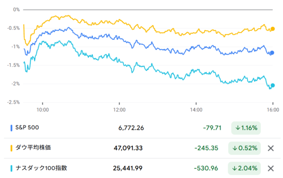Click the cyan ナスダック100指数 color marker
This screenshot has width=283, height=178.
(11, 168)
